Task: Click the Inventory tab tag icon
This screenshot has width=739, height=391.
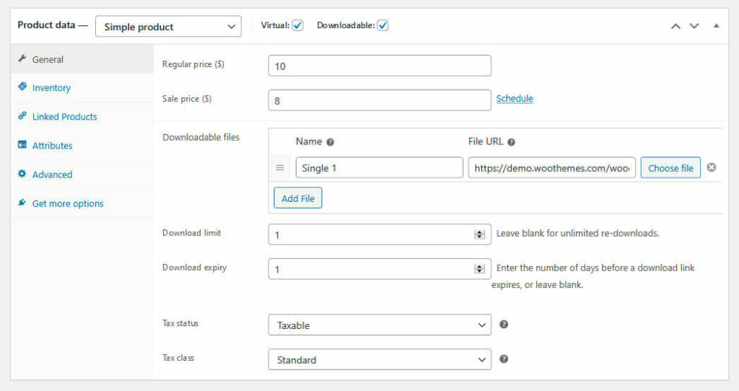Action: point(22,87)
